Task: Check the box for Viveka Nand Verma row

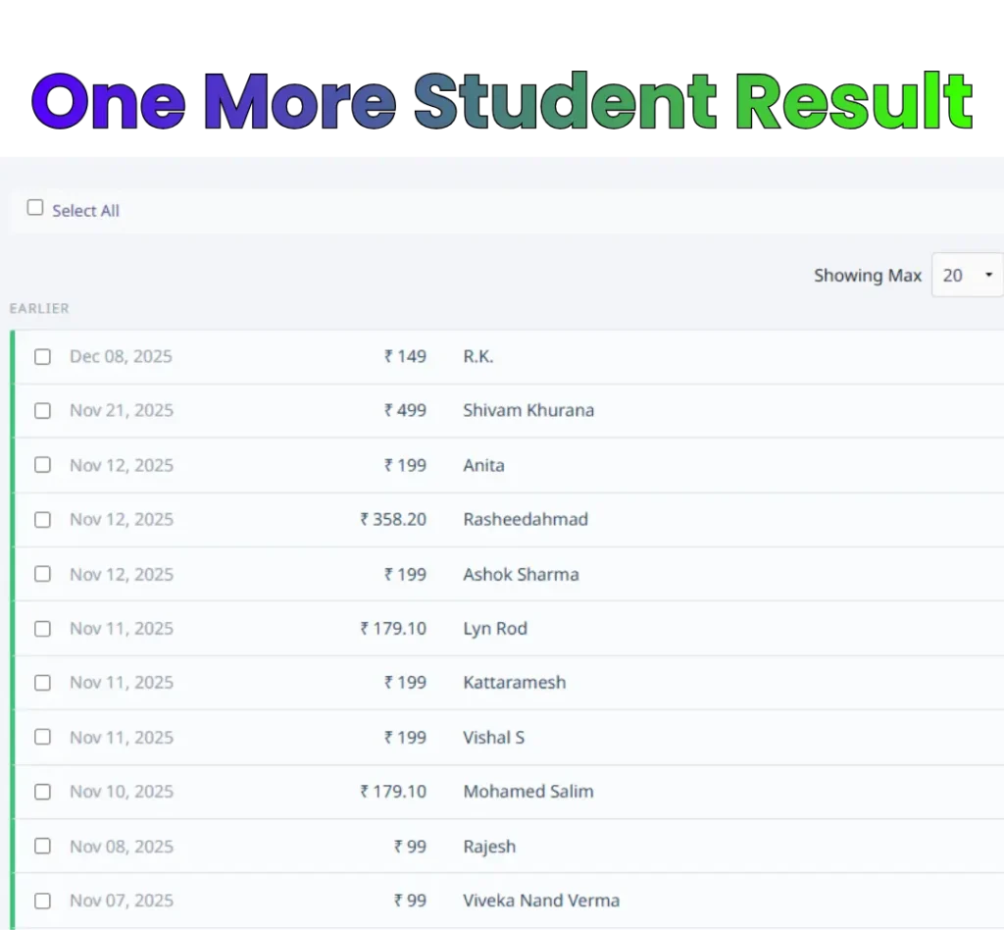Action: pos(42,901)
